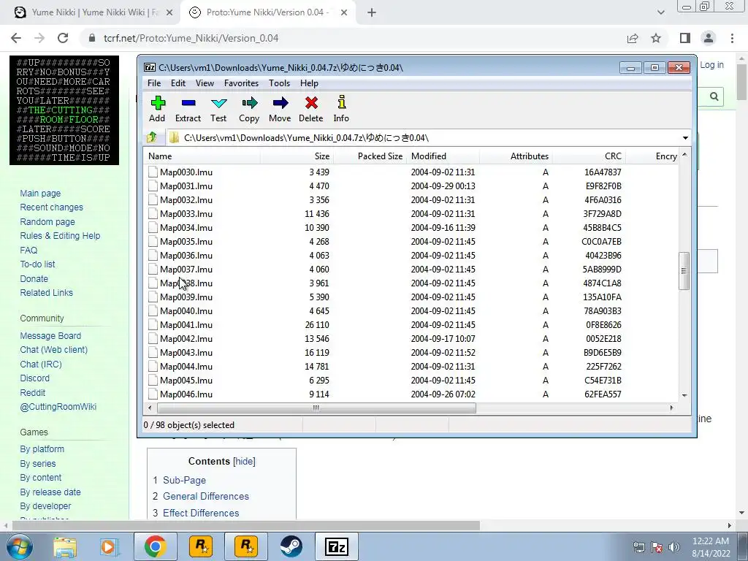Sort by the Modified column header

click(443, 156)
